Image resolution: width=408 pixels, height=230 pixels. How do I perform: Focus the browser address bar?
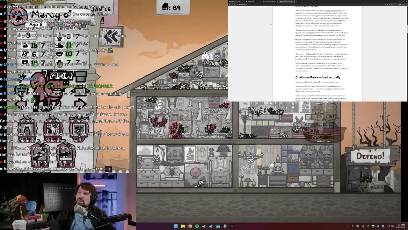[309, 4]
